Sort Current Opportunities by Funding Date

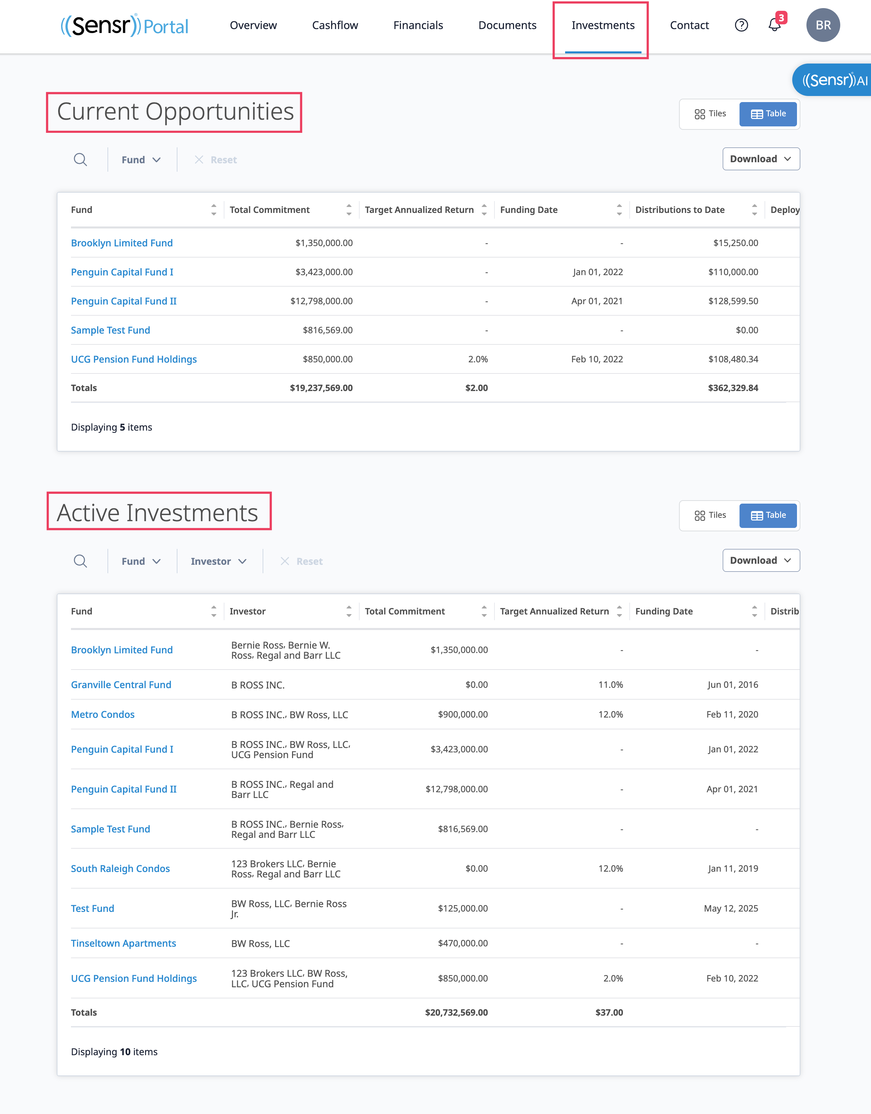pyautogui.click(x=619, y=210)
